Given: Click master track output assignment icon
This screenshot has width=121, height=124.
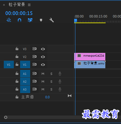Looking at the screenshot, I should 69,96.
